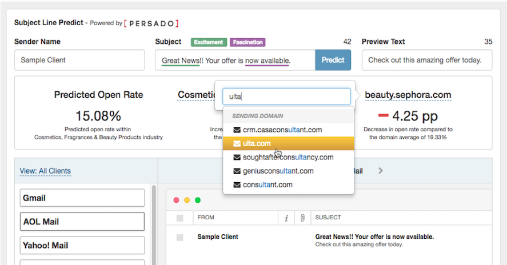Click the Predict button
507x265 pixels.
[x=333, y=60]
